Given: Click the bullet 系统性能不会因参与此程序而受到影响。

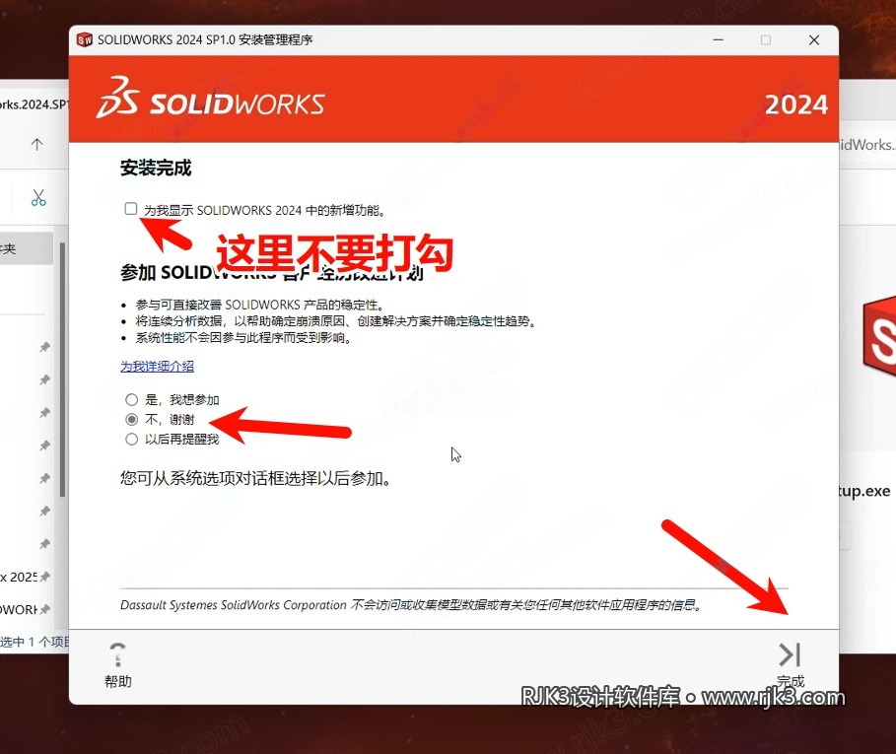Looking at the screenshot, I should [242, 338].
